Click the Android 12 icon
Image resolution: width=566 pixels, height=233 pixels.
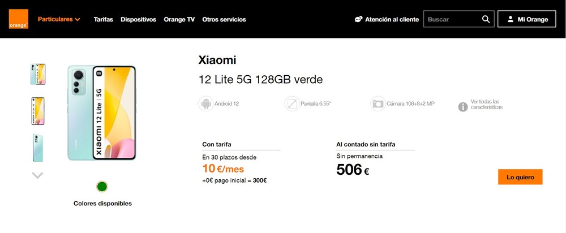coord(205,104)
